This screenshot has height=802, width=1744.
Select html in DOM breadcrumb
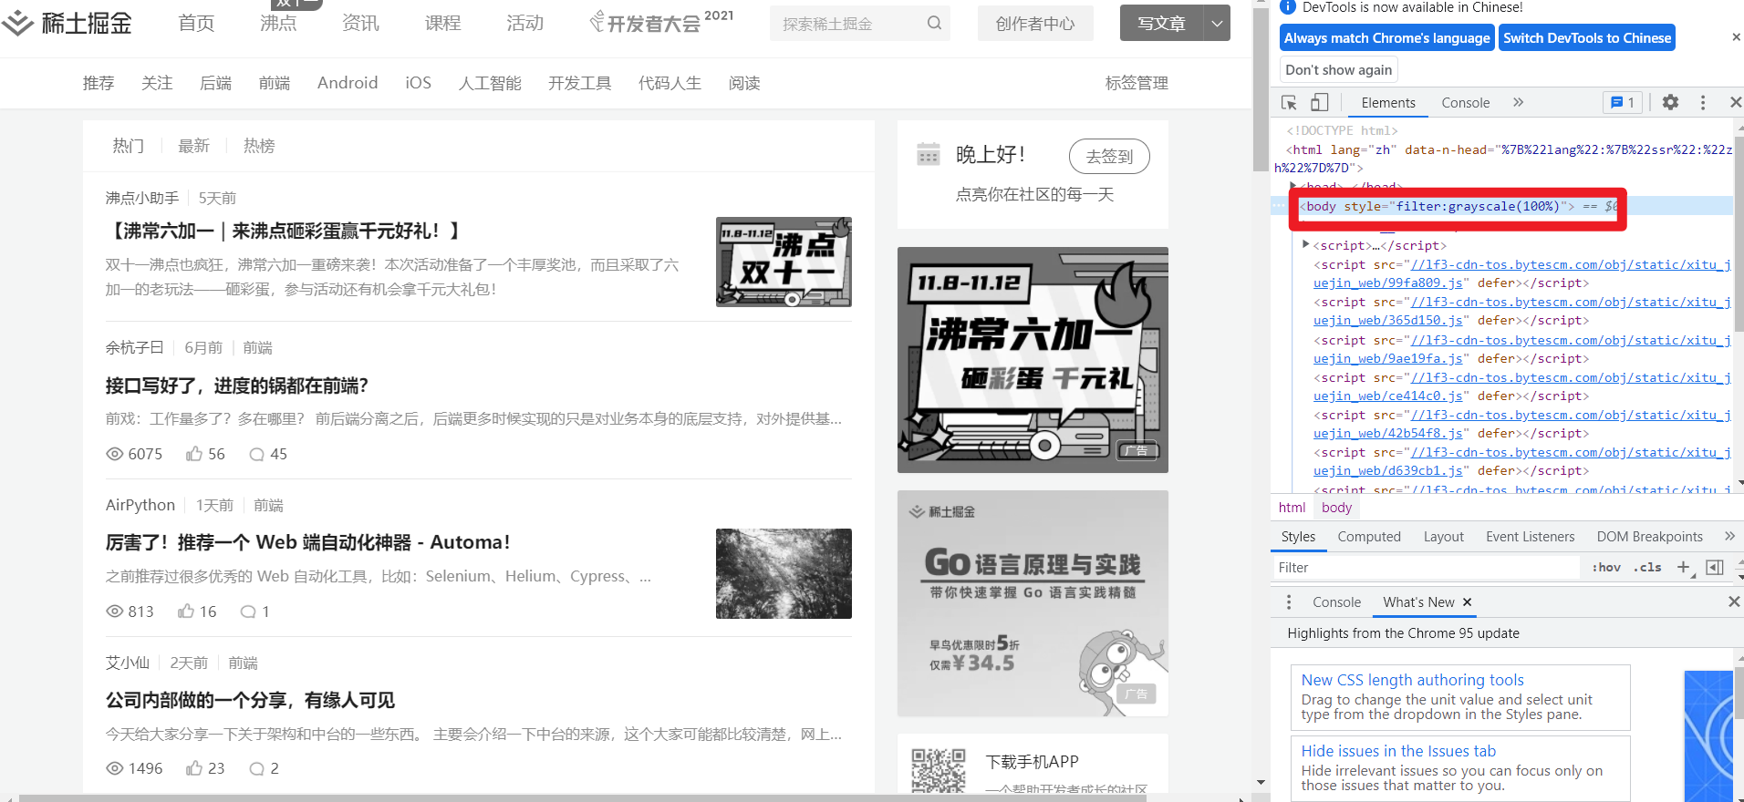tap(1292, 508)
